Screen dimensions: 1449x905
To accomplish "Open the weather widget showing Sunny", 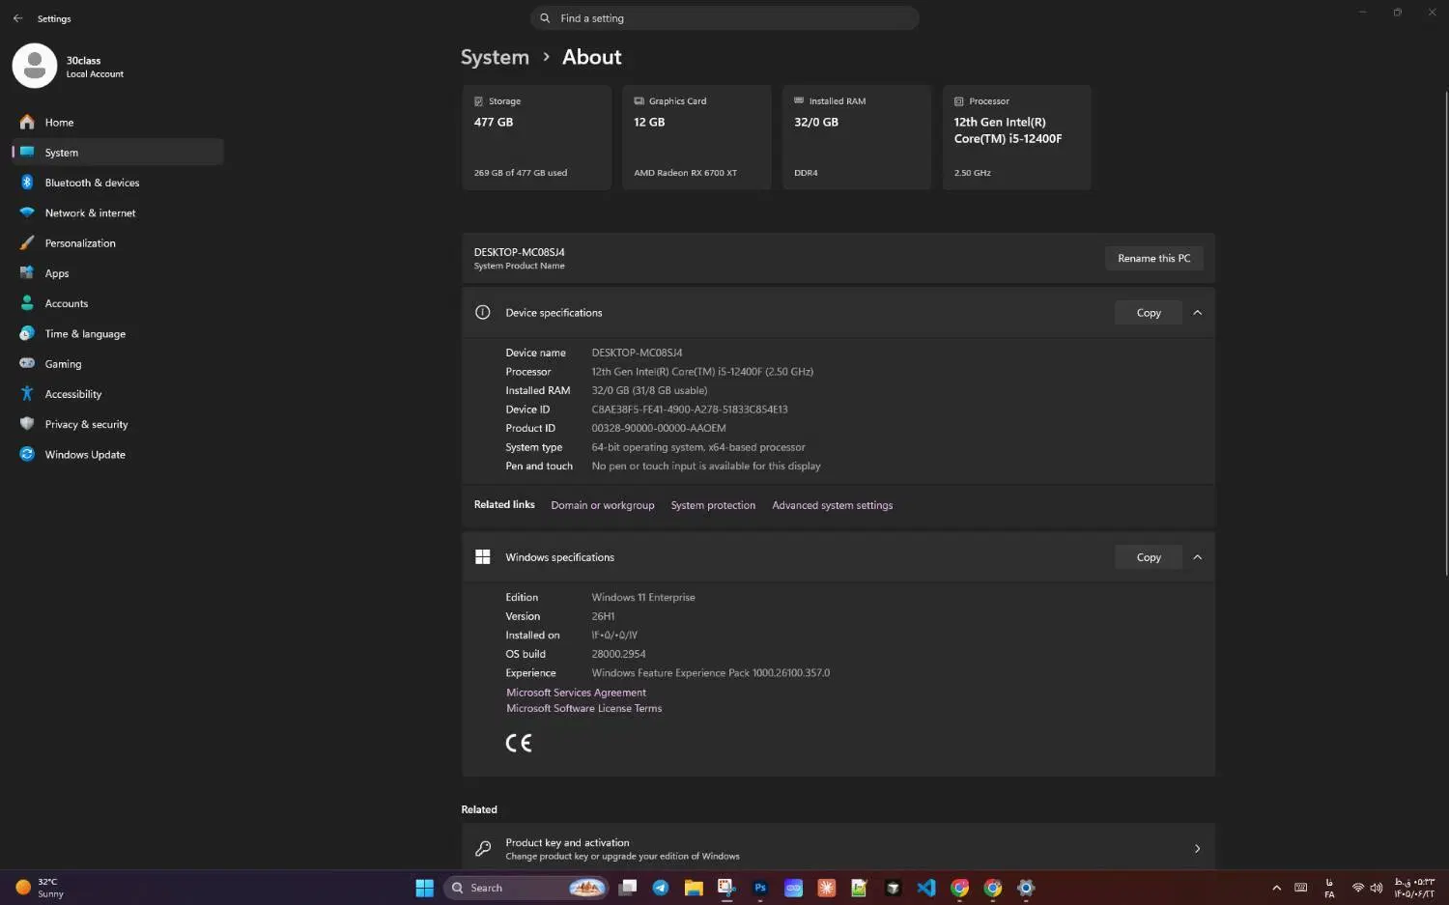I will (40, 888).
